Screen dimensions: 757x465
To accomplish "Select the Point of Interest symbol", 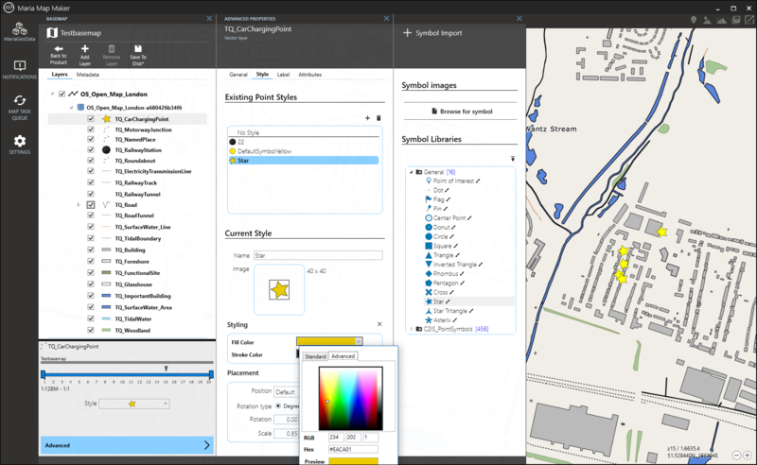I will point(453,181).
